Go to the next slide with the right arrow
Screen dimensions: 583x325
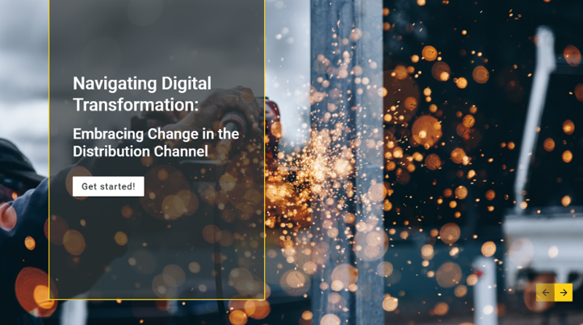(x=563, y=292)
